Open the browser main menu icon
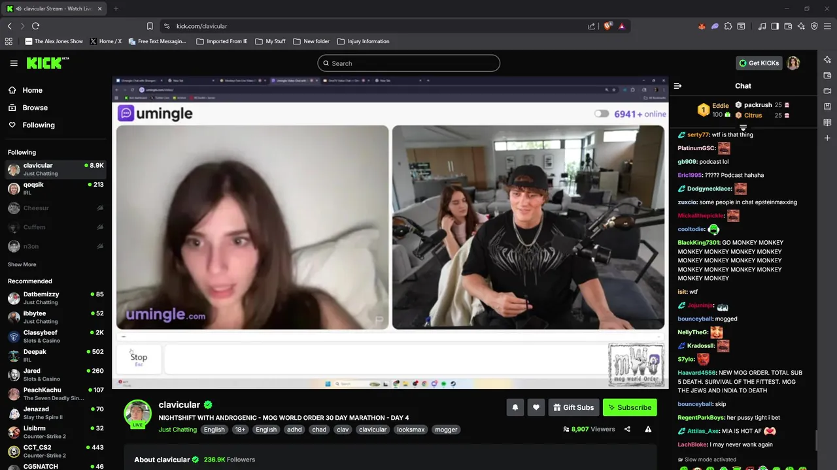 pos(828,26)
